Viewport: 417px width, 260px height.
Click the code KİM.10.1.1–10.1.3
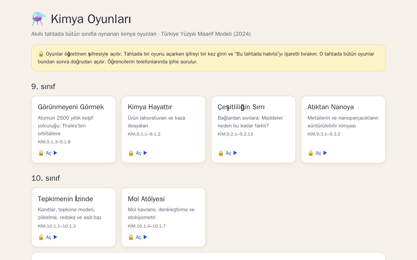tap(57, 226)
